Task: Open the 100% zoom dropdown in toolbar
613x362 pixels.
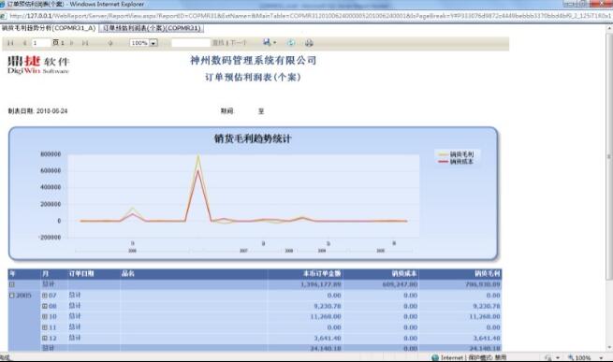Action: 144,43
